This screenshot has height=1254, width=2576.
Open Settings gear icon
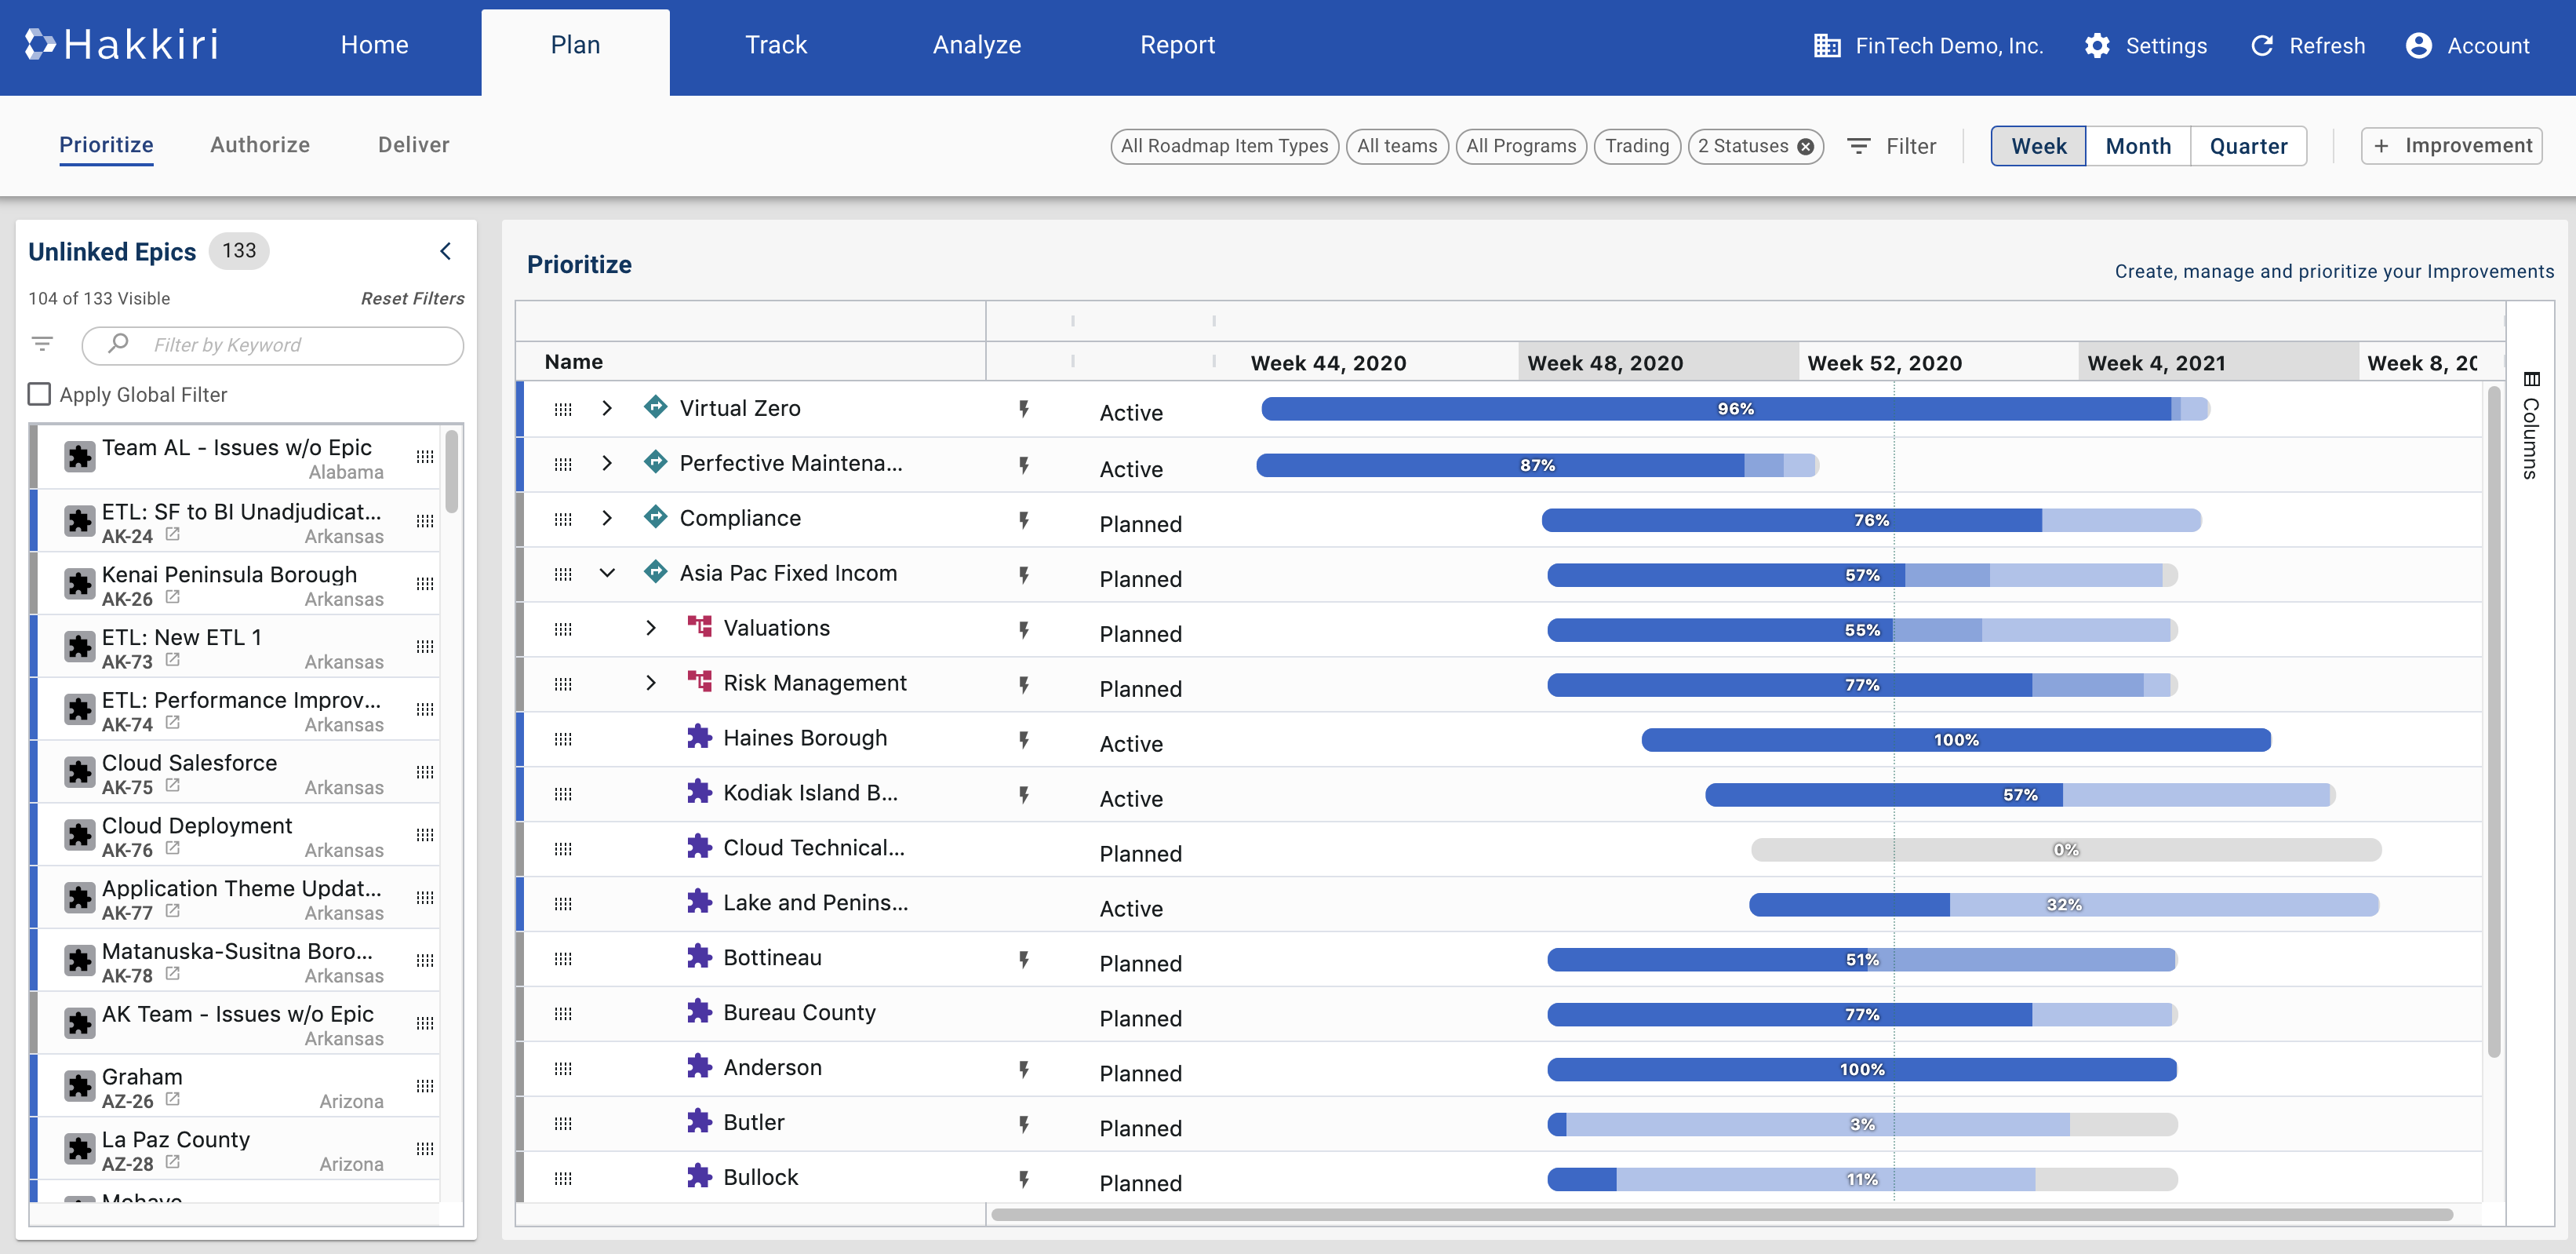2097,46
